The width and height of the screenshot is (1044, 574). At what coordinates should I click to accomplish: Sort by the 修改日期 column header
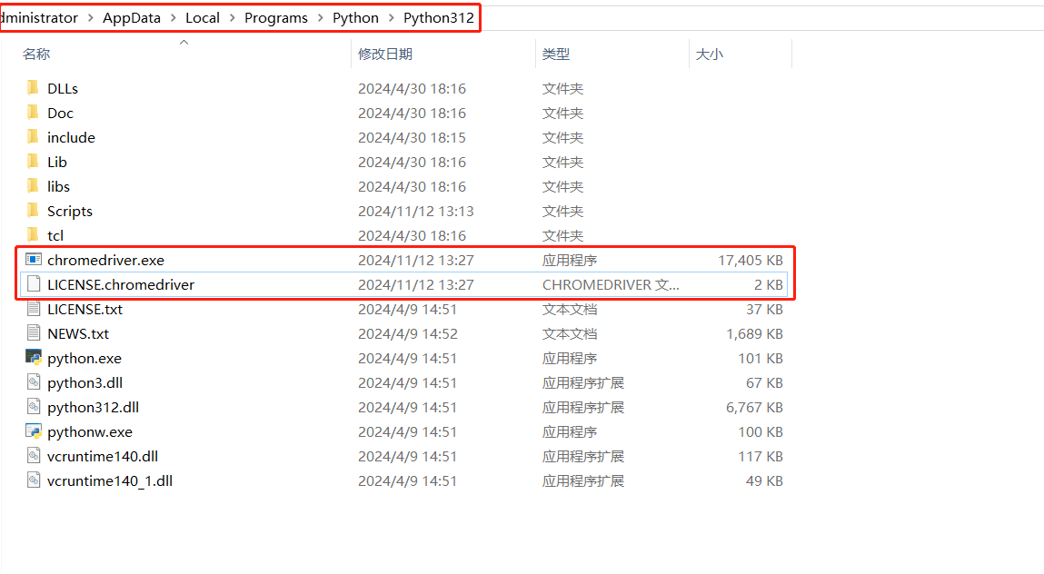pos(385,54)
